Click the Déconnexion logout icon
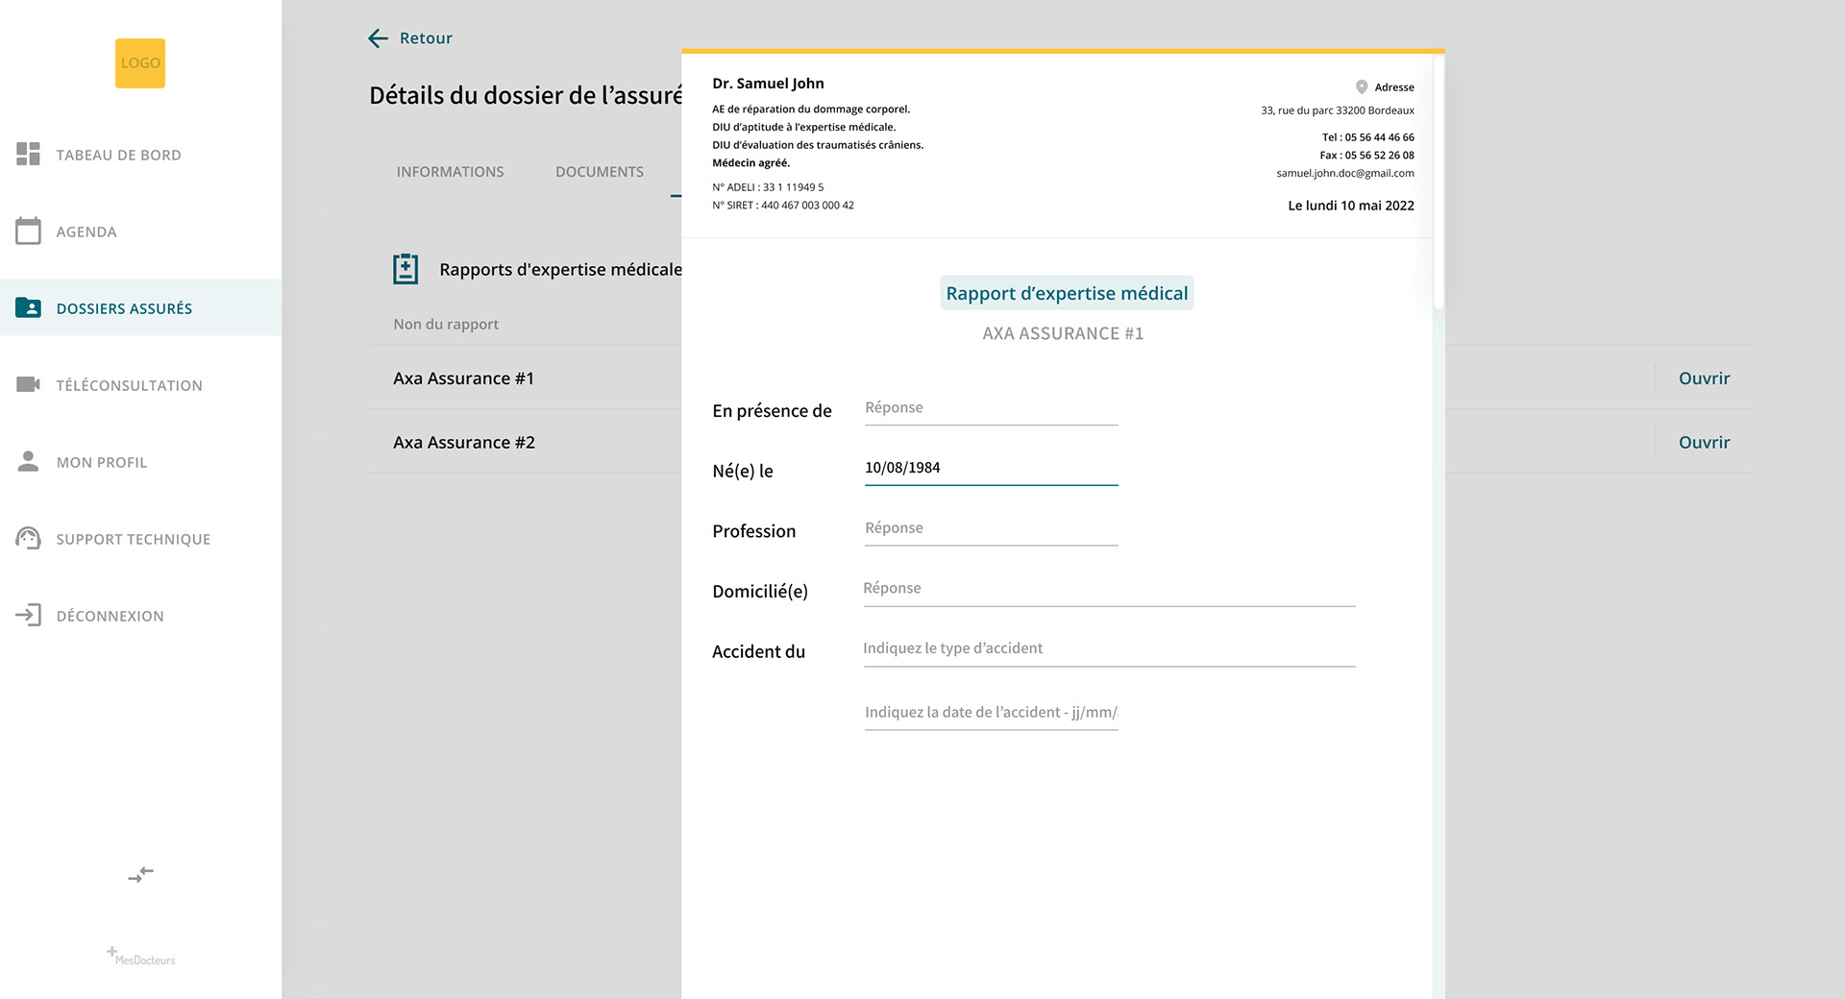The height and width of the screenshot is (999, 1845). tap(28, 615)
